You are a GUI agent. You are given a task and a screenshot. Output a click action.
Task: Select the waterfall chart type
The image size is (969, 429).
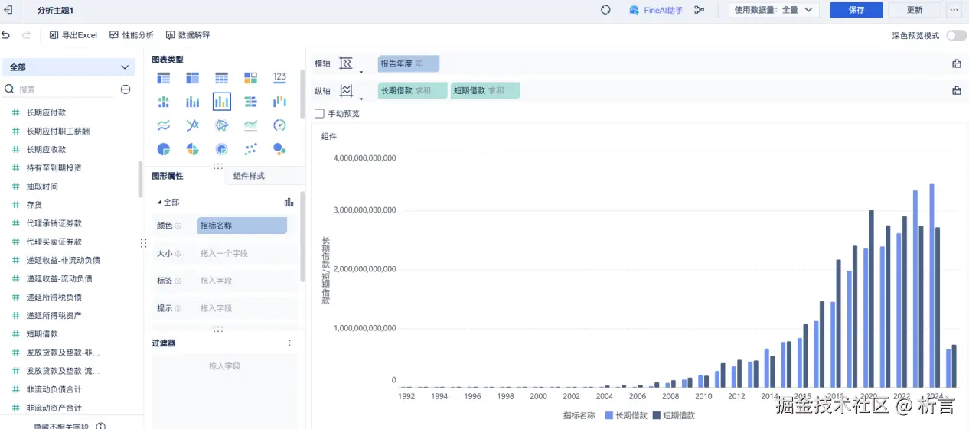click(279, 102)
